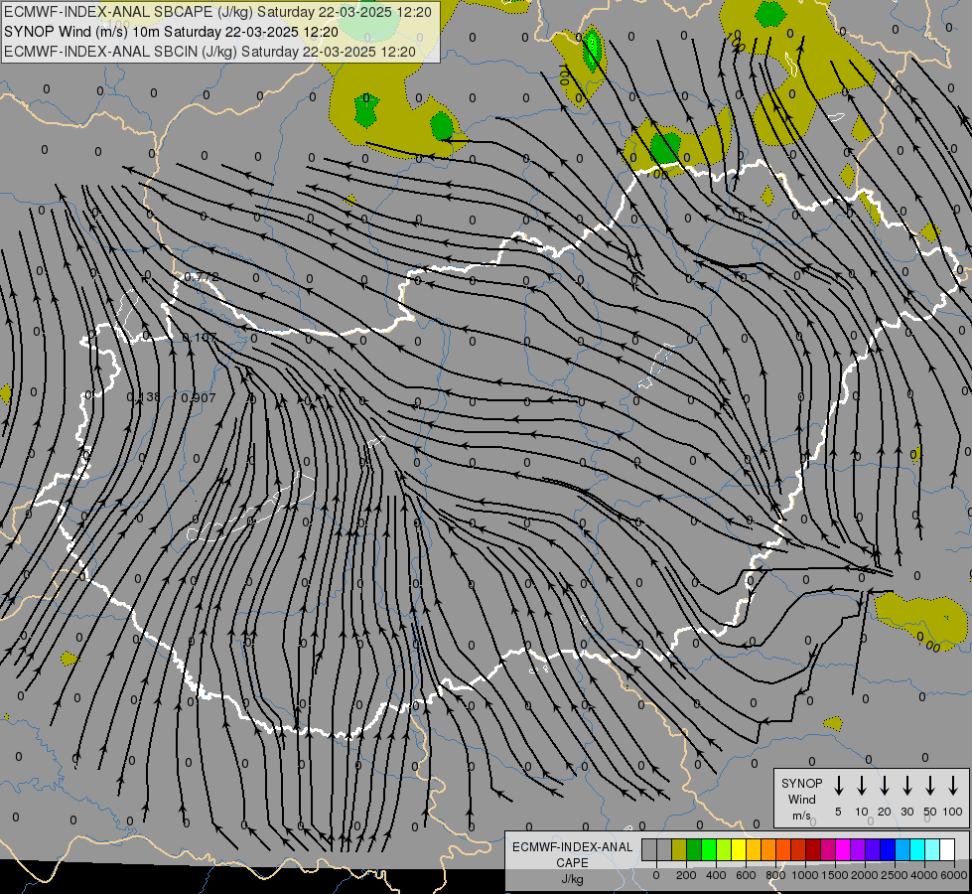This screenshot has width=972, height=894.
Task: Select the olive CAPE legend swatch
Action: [679, 849]
